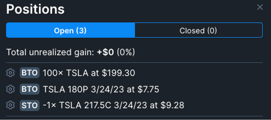Click the $9.28 call entry price
Image resolution: width=271 pixels, height=120 pixels.
(x=172, y=105)
